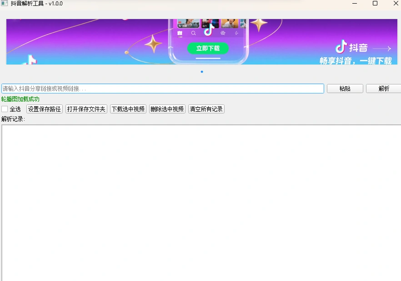Click the gold star right of phone

coord(259,24)
